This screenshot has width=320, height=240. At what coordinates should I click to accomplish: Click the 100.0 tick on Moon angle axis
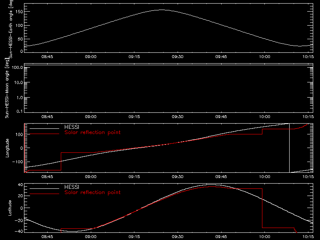click(x=17, y=67)
